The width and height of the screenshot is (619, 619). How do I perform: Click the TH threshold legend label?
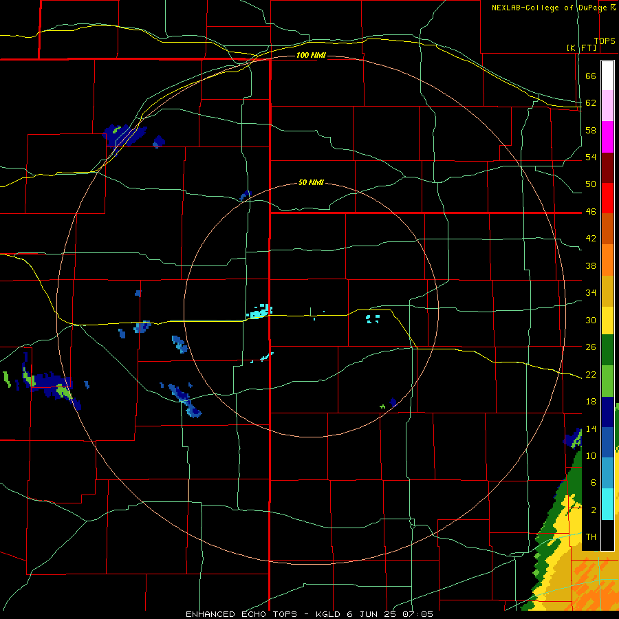click(591, 537)
